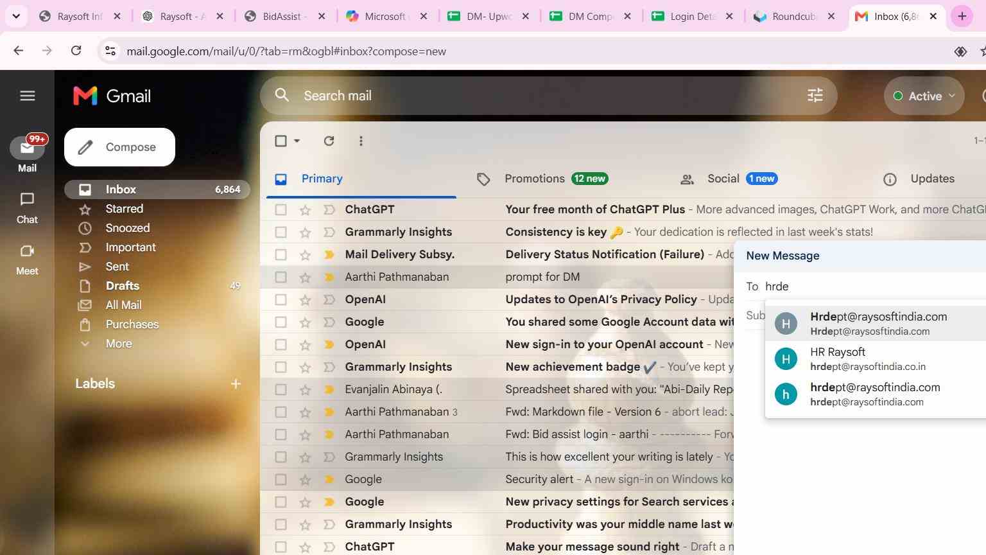Open the Gmail main menu hamburger icon

pos(27,96)
